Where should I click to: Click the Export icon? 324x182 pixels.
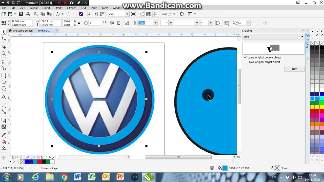point(96,14)
